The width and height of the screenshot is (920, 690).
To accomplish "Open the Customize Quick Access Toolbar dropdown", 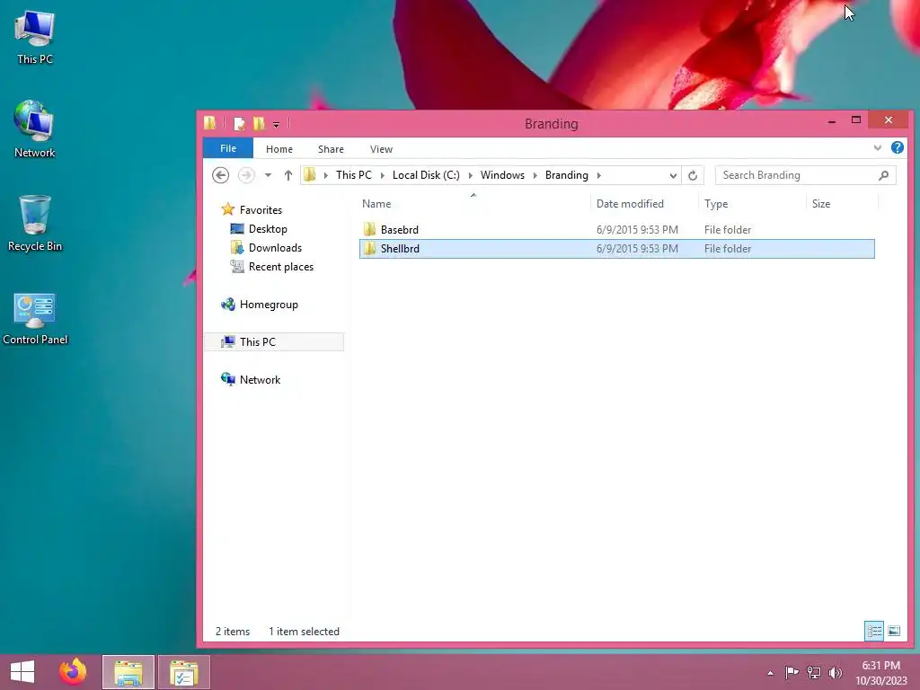I will coord(276,124).
